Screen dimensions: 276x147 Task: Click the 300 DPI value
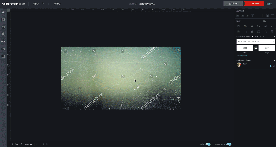(x=256, y=37)
